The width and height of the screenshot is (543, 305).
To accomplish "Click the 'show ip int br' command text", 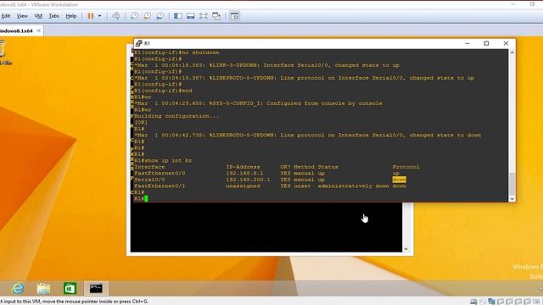I will coord(168,160).
